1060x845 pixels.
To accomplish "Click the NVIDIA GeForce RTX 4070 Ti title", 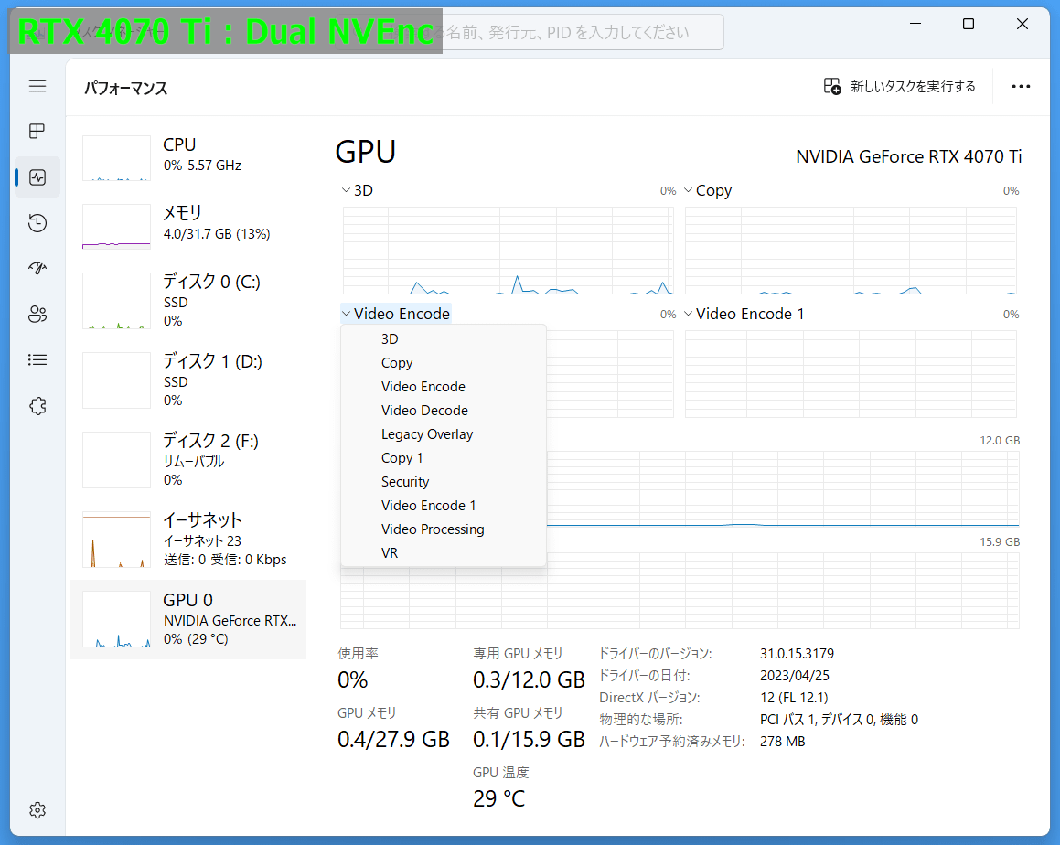I will click(x=908, y=156).
